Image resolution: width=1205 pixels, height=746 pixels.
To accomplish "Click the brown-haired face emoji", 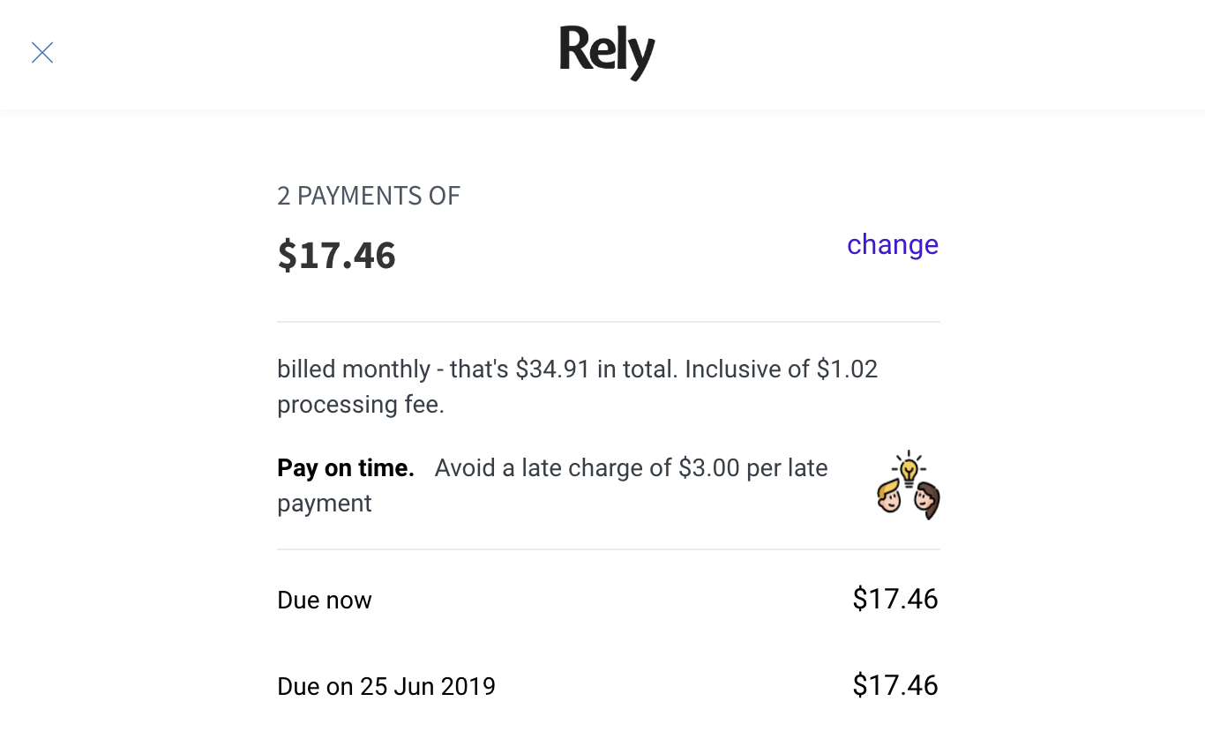I will tap(926, 500).
